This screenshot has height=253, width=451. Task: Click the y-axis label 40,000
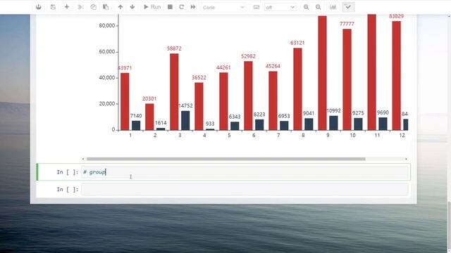107,78
